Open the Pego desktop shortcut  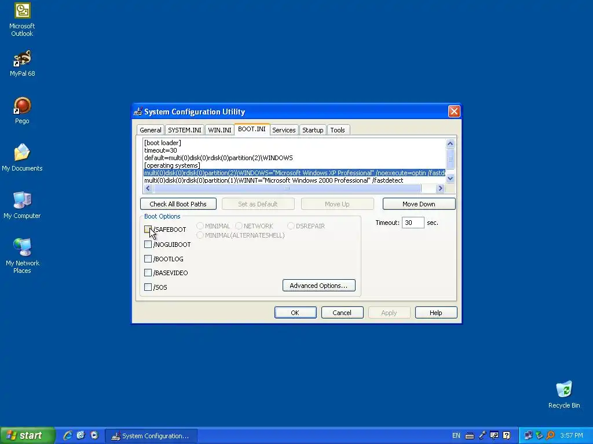[x=22, y=110]
